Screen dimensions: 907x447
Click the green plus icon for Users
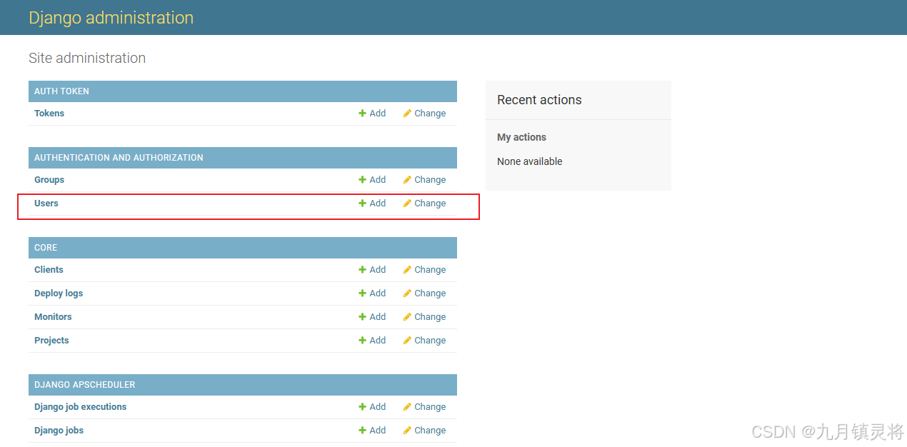point(362,204)
